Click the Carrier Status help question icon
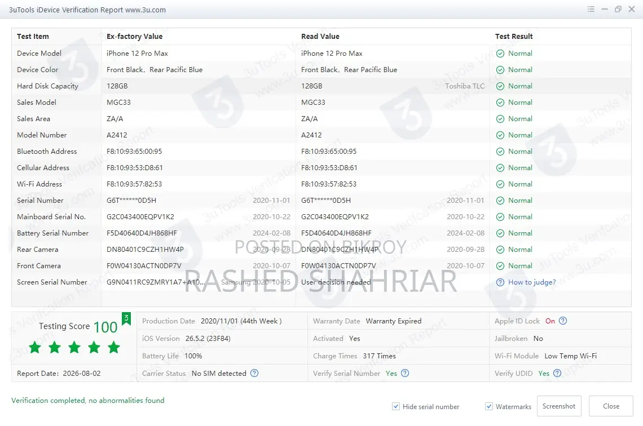 (254, 373)
